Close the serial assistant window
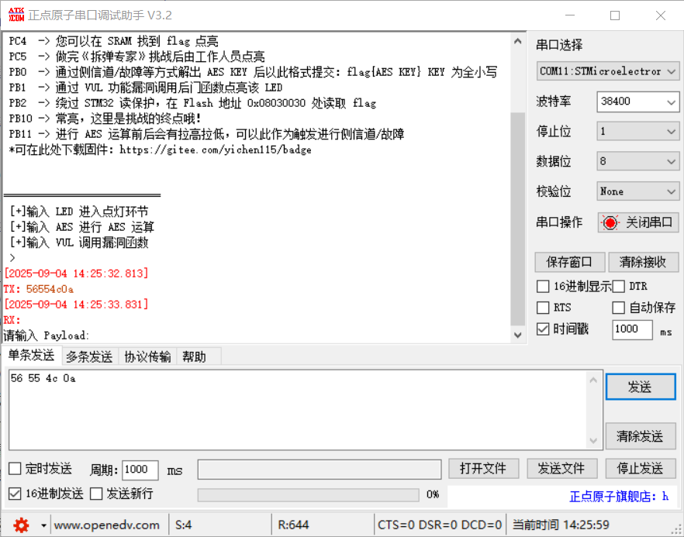This screenshot has width=684, height=537. (661, 15)
